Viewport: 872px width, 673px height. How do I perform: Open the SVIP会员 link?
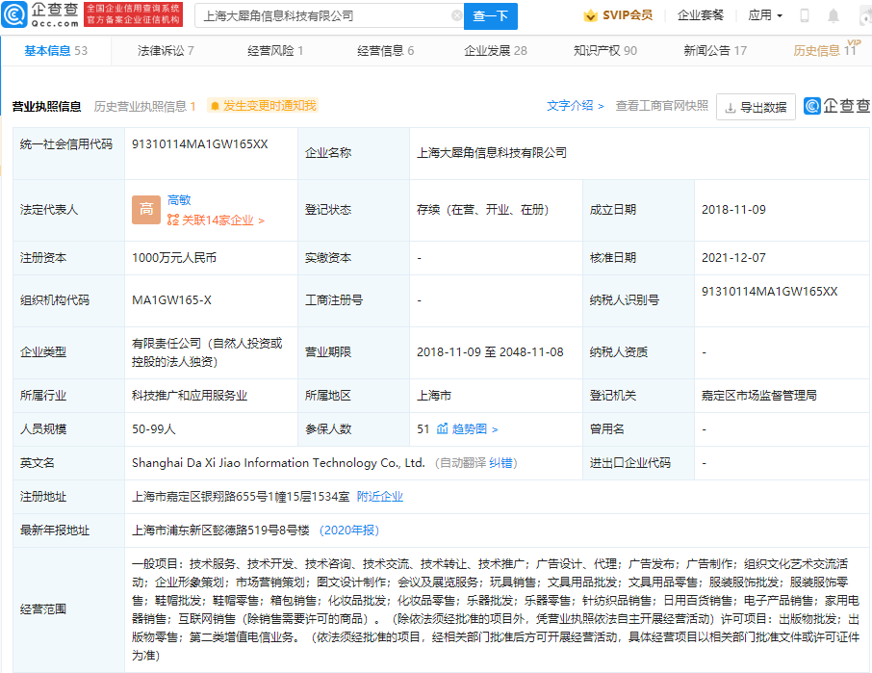pos(628,15)
